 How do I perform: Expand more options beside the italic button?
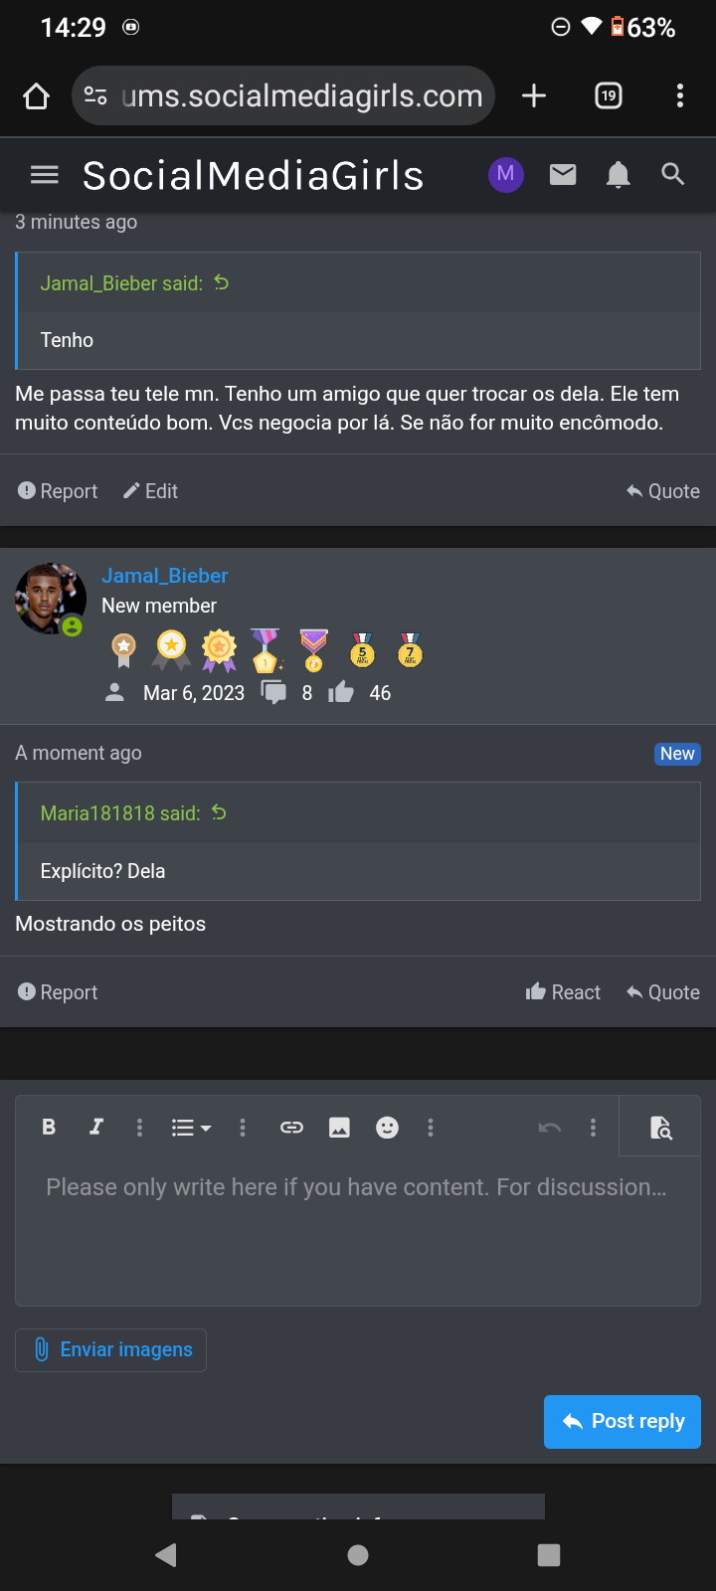(139, 1127)
